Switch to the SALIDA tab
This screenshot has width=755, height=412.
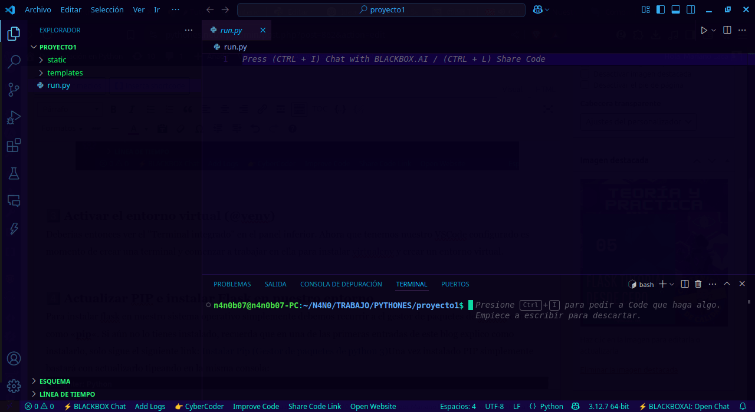pyautogui.click(x=275, y=284)
